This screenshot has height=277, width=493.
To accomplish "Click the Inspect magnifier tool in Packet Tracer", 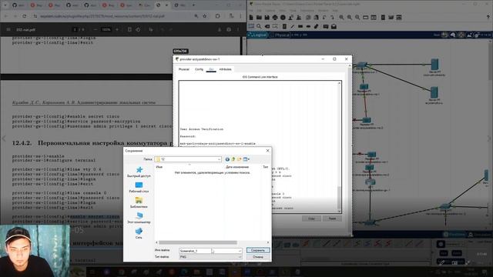I will click(x=259, y=27).
